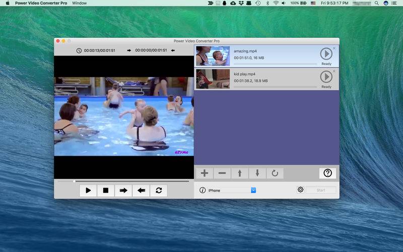The height and width of the screenshot is (252, 403).
Task: Click the 00:00:13/00:01:51 time readout
Action: click(x=99, y=51)
